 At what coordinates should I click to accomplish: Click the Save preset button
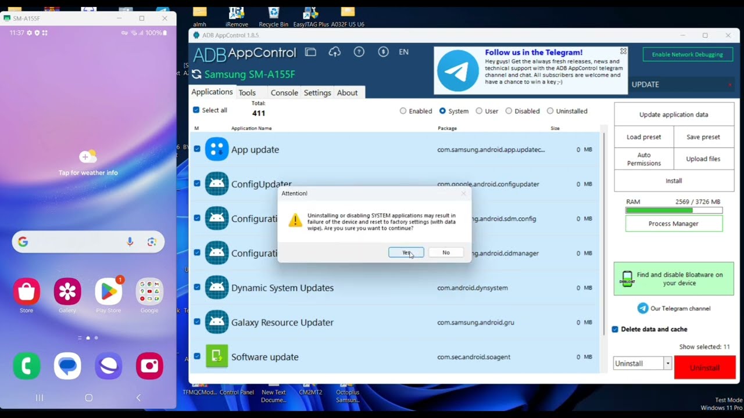pyautogui.click(x=703, y=137)
